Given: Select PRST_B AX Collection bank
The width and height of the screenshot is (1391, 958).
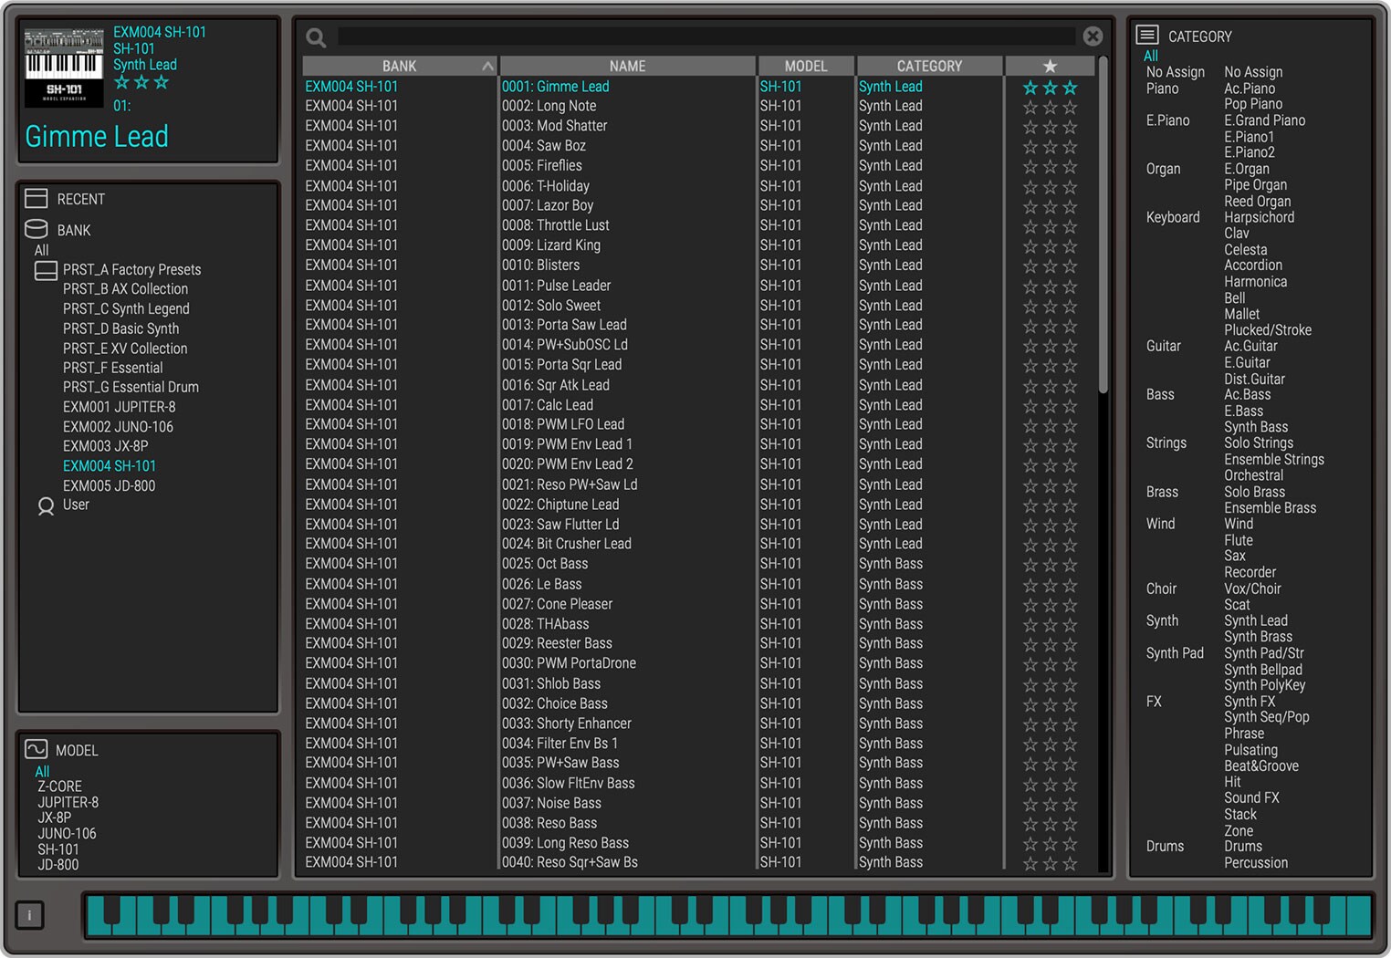Looking at the screenshot, I should (x=125, y=288).
